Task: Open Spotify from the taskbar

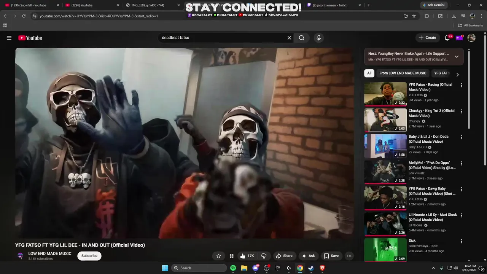Action: [x=233, y=268]
